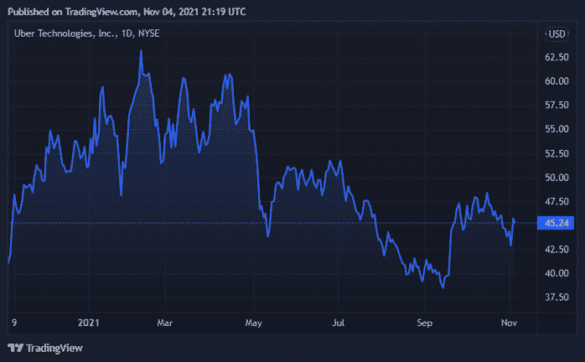Click the 42.50 price axis label
Viewport: 585px width, 362px height.
[557, 250]
